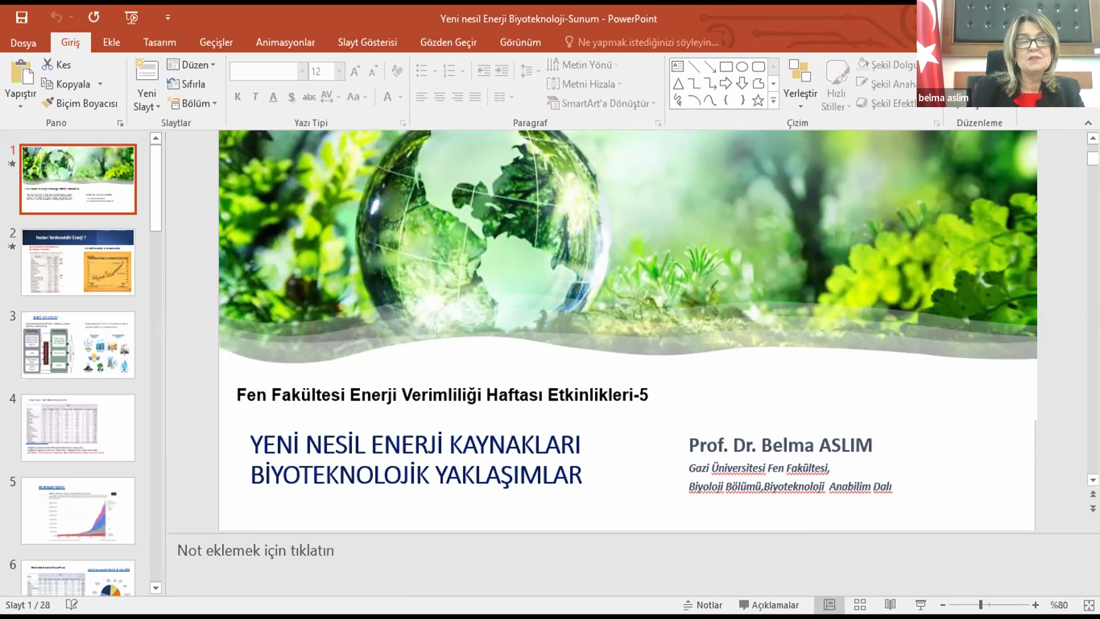Clear all formatting icon
This screenshot has height=619, width=1100.
[396, 71]
